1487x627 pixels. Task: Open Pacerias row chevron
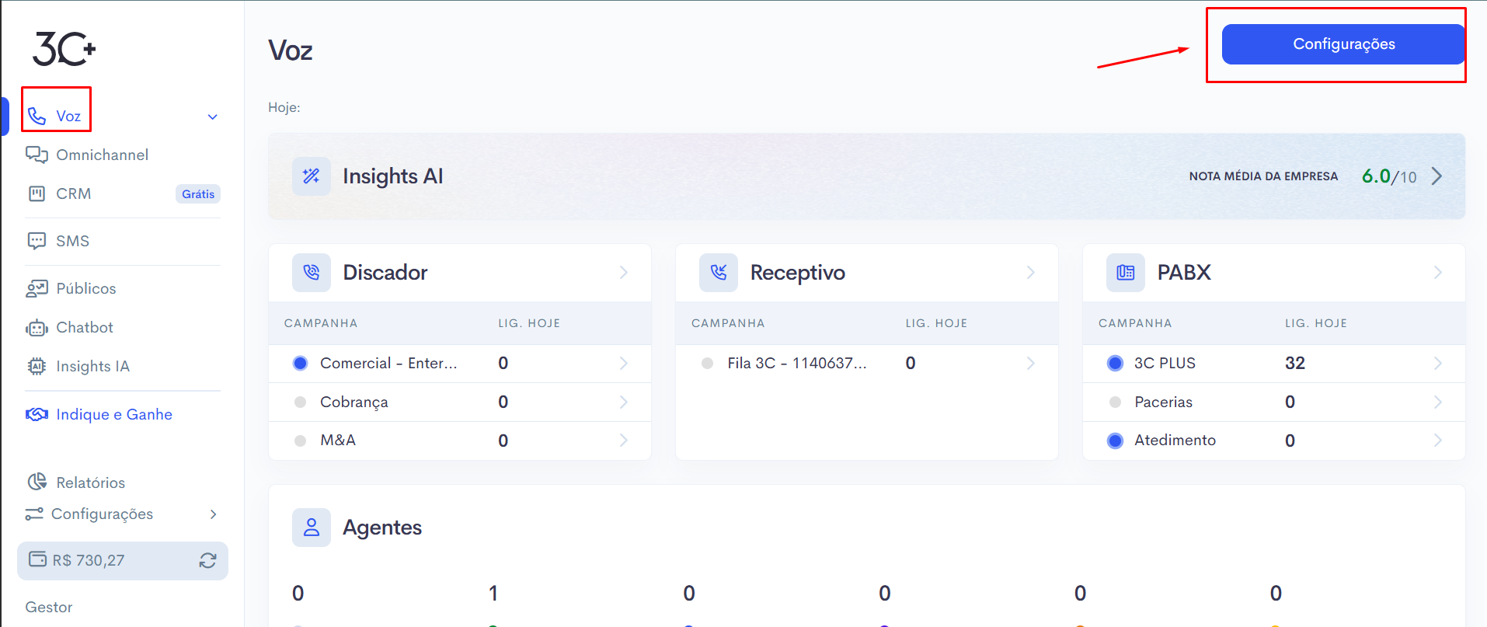tap(1438, 402)
